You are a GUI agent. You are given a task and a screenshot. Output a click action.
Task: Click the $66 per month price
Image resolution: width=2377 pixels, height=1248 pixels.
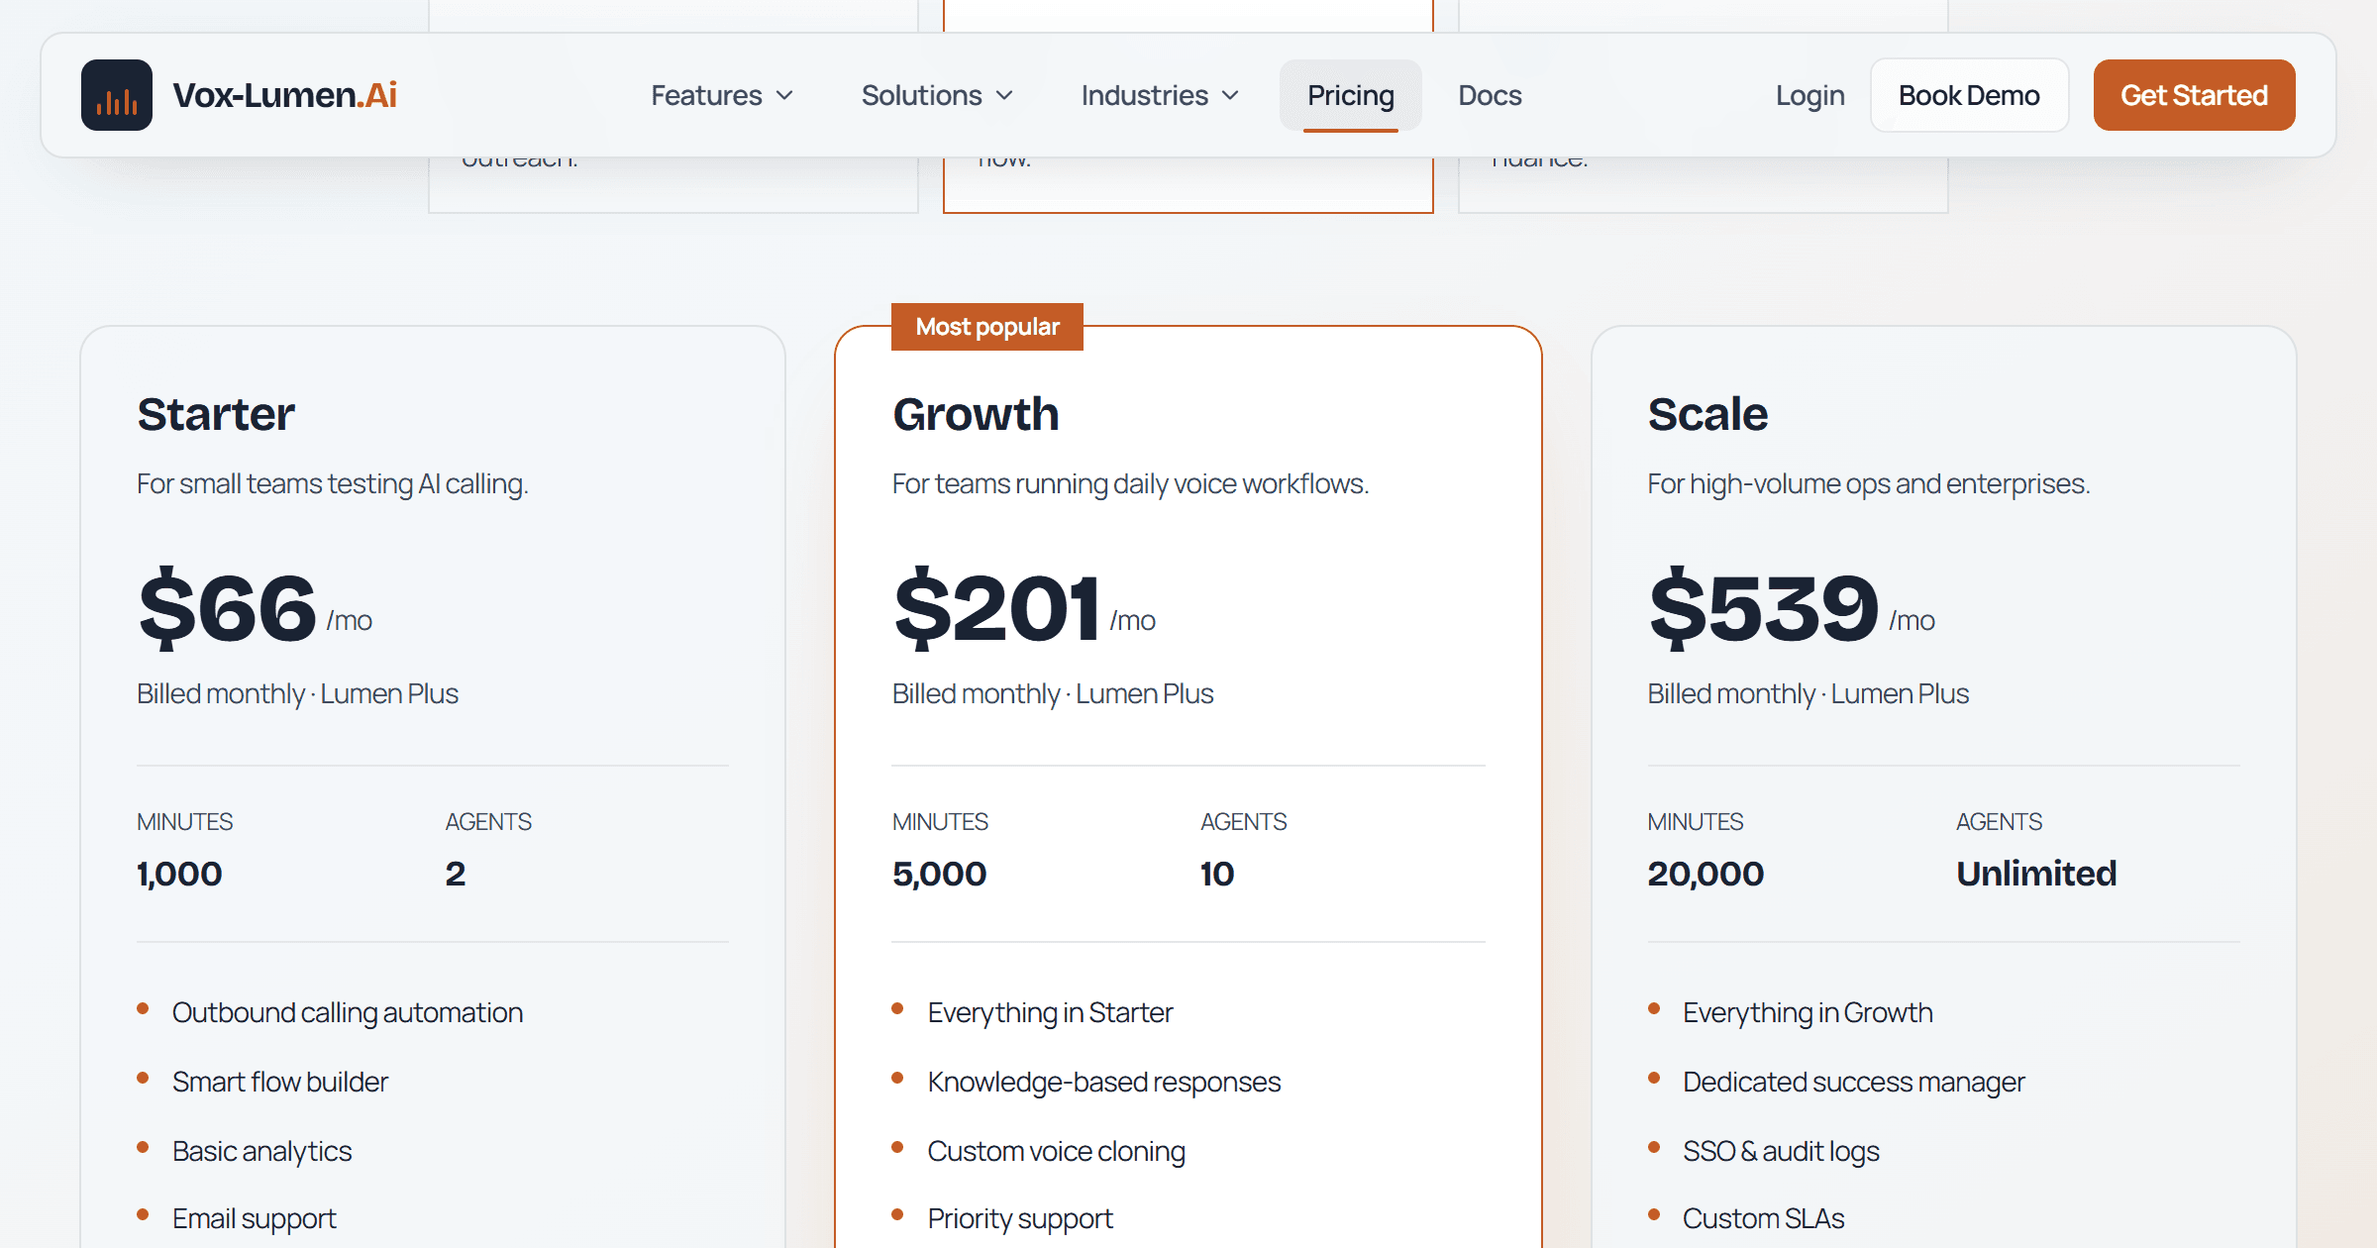[255, 606]
